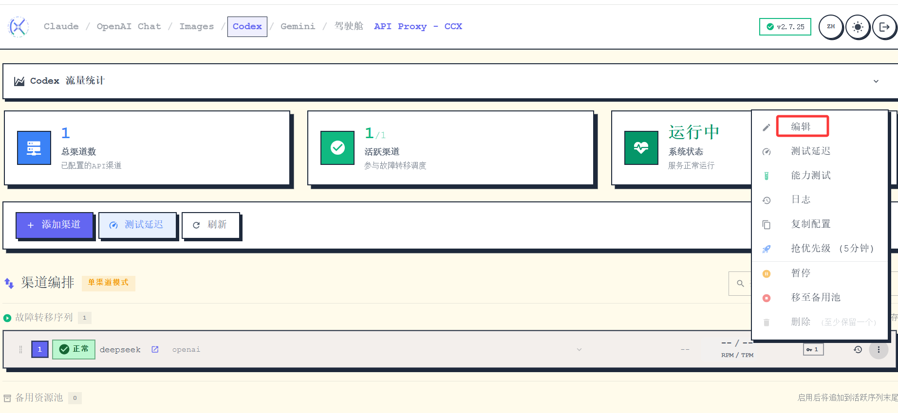The image size is (898, 413).
Task: Click the Codex 流量统计 chart icon
Action: (x=19, y=81)
